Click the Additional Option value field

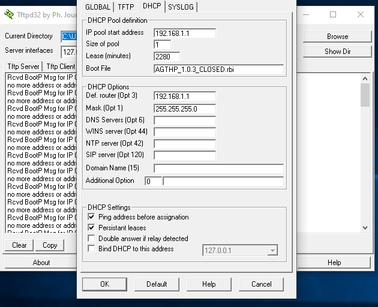pyautogui.click(x=223, y=181)
